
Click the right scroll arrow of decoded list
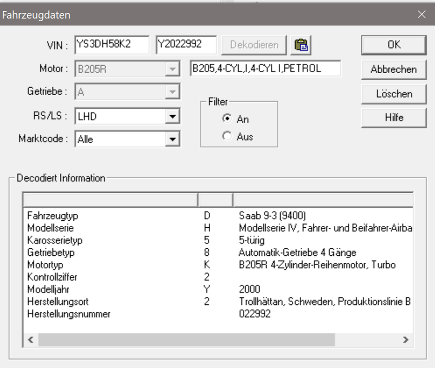pos(405,339)
